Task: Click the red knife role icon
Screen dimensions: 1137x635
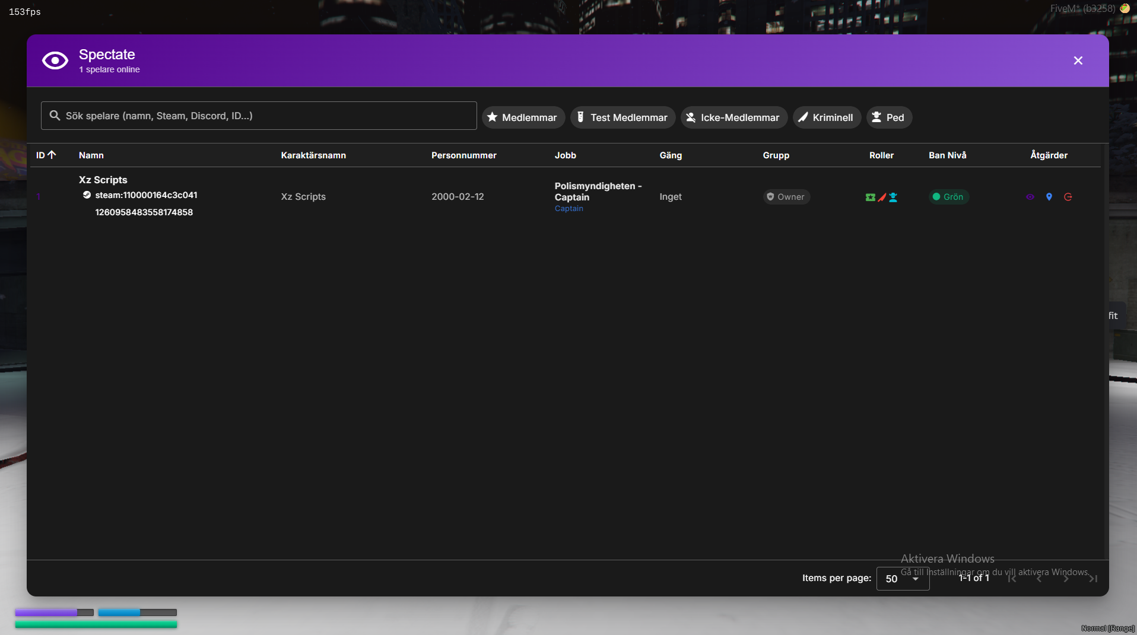Action: click(x=882, y=197)
